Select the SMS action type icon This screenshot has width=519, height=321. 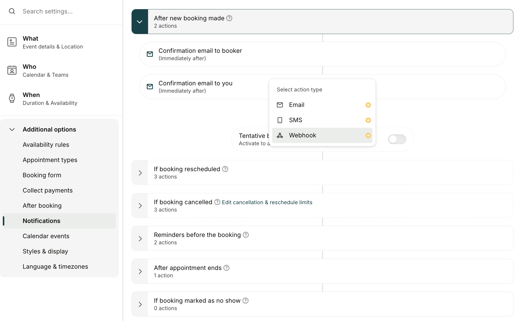[x=280, y=120]
